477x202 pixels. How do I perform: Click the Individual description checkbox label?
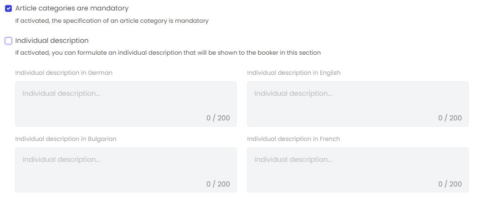[52, 41]
